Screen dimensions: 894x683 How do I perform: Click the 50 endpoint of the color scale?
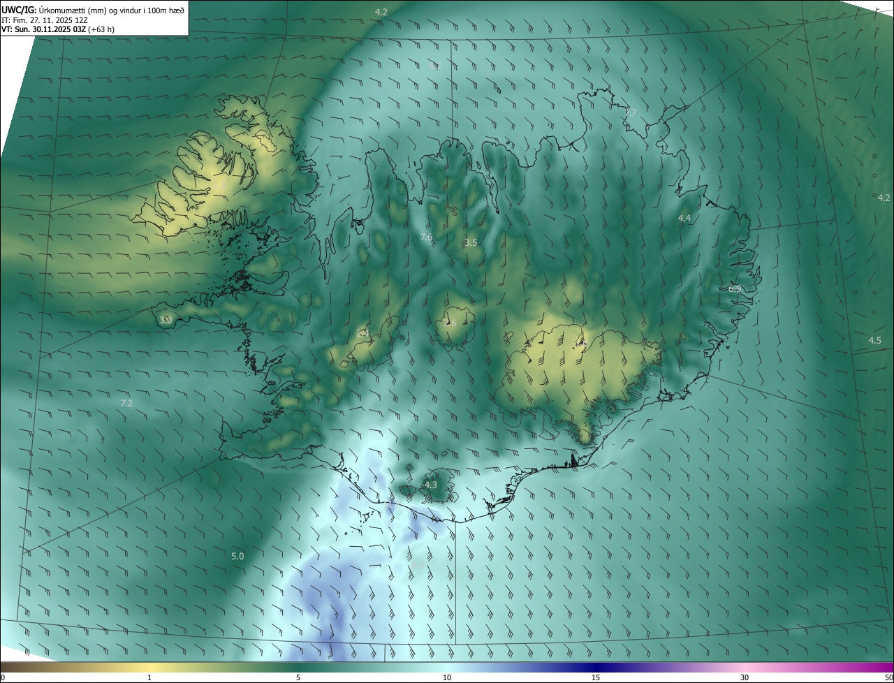(x=888, y=677)
